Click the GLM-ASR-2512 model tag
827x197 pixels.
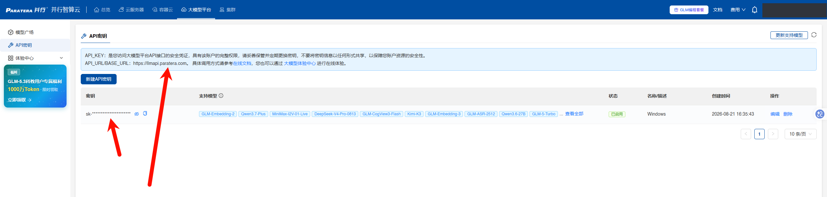(481, 114)
